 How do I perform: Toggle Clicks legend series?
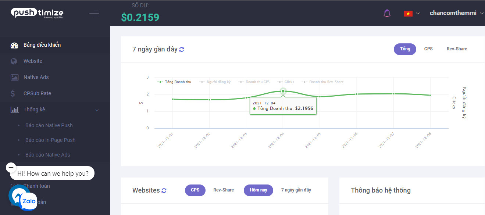[285, 82]
